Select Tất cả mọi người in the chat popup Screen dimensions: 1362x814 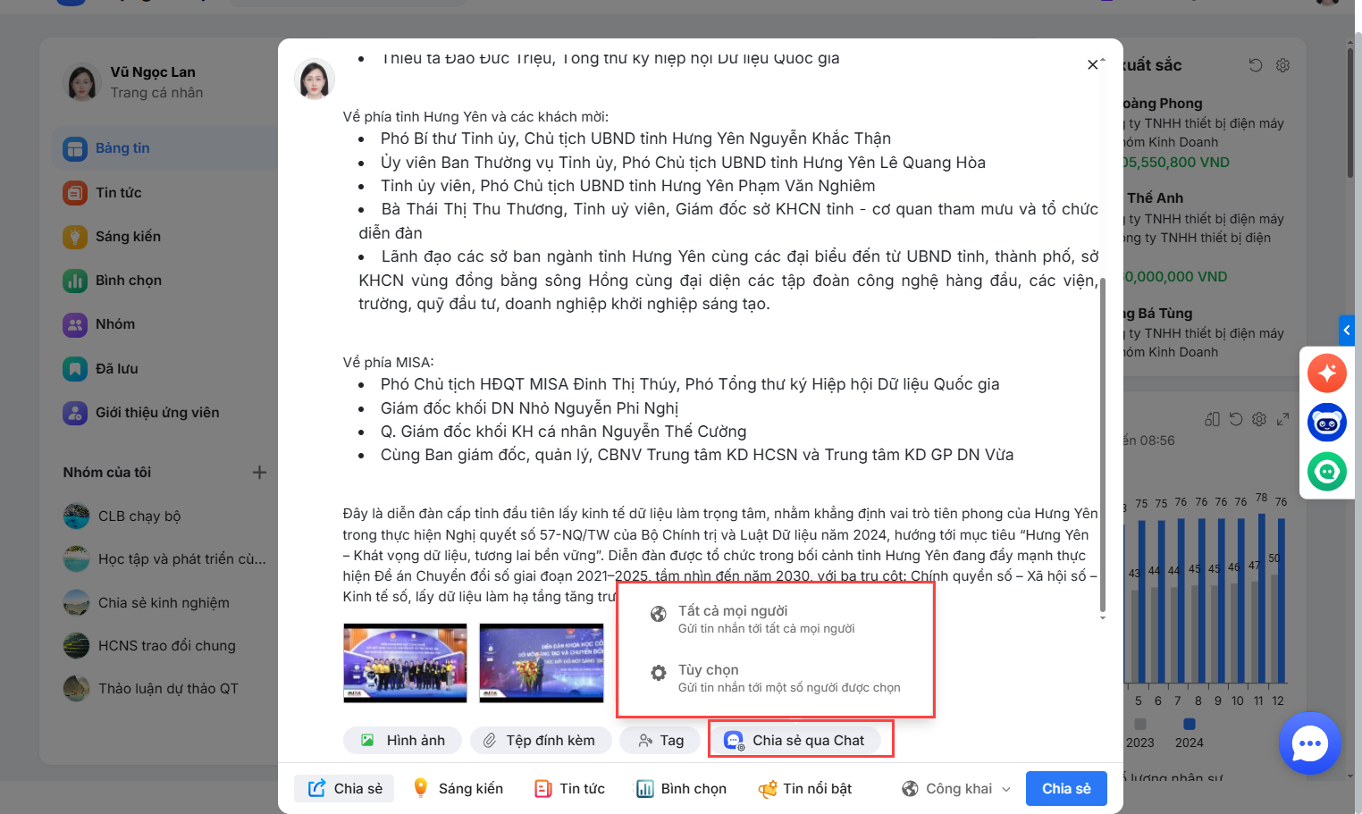775,618
